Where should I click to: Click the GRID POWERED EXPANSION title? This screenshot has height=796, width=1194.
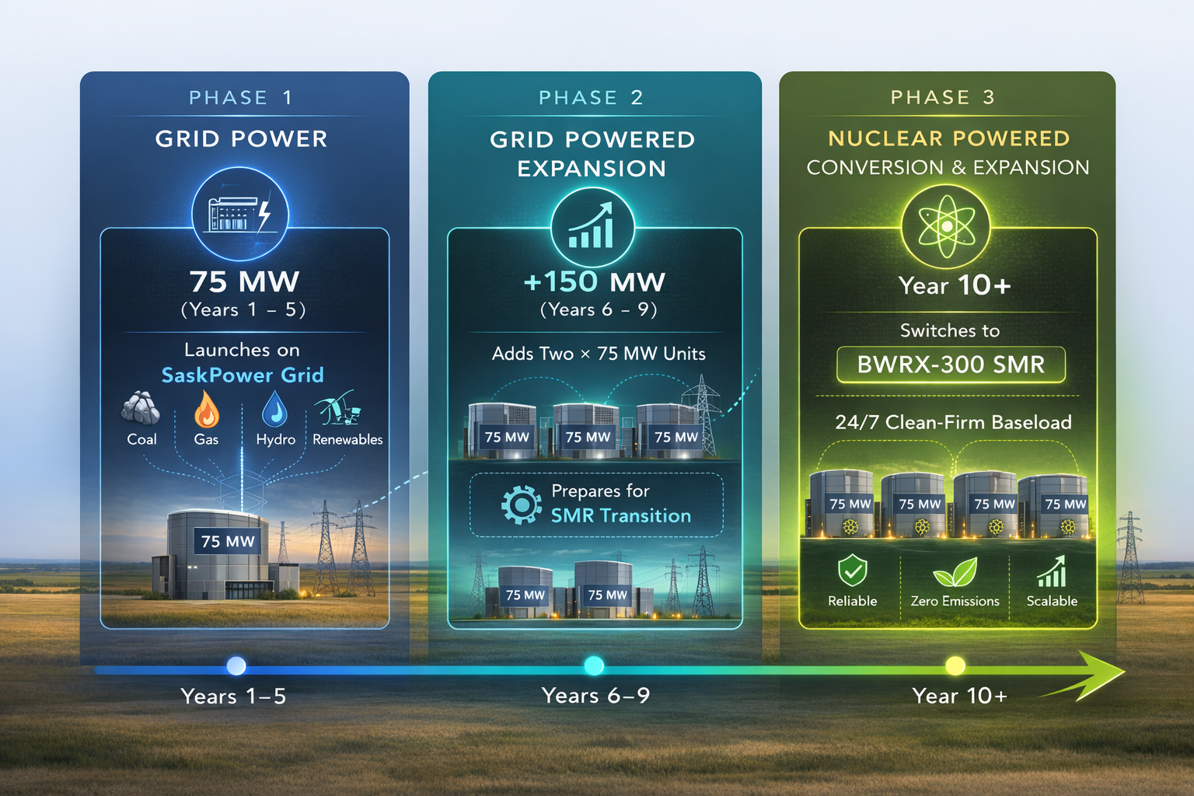pyautogui.click(x=592, y=154)
